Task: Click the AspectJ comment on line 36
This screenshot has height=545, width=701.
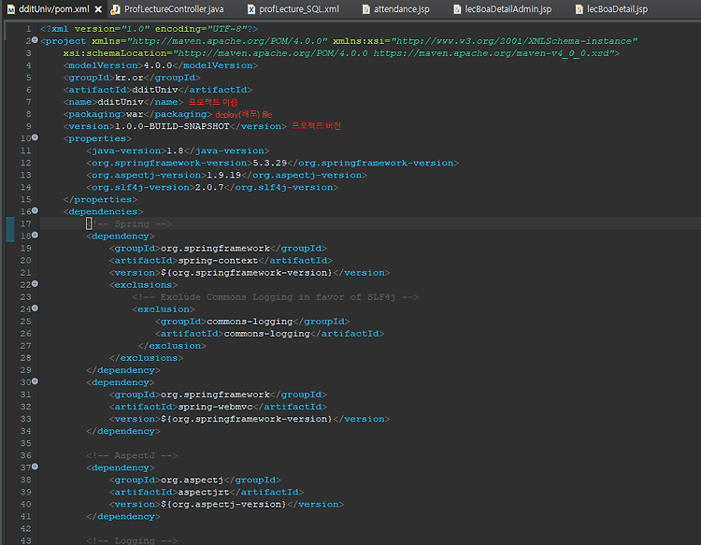Action: (132, 455)
